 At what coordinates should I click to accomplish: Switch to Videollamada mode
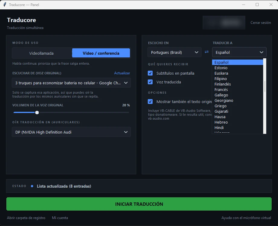click(x=41, y=53)
